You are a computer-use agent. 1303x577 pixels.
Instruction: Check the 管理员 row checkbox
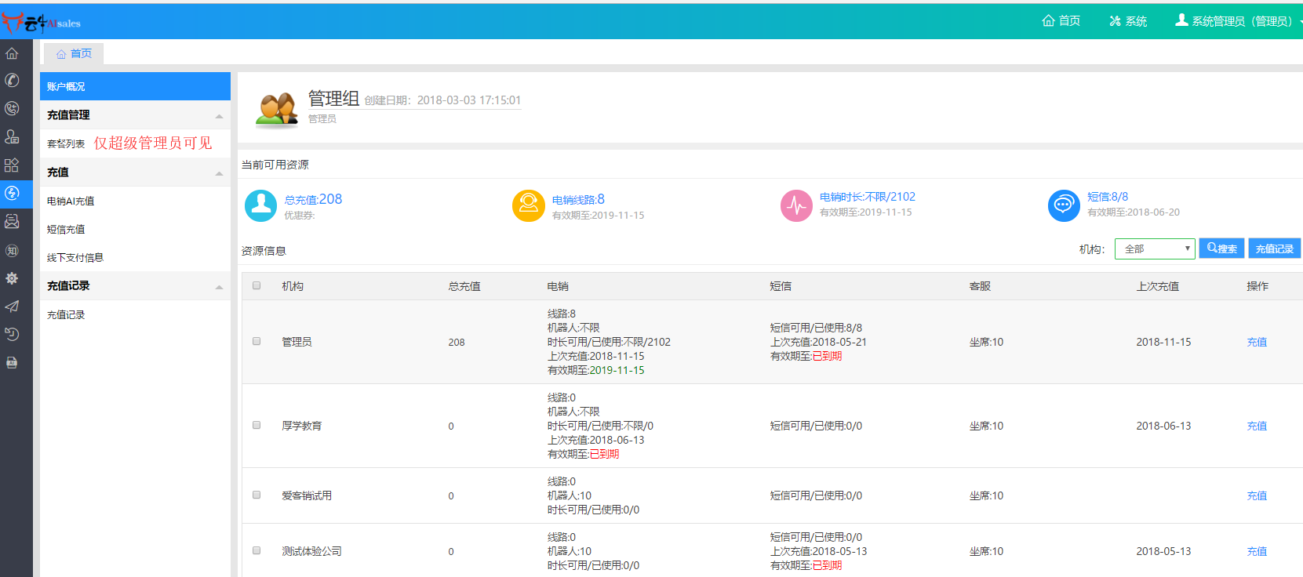257,341
